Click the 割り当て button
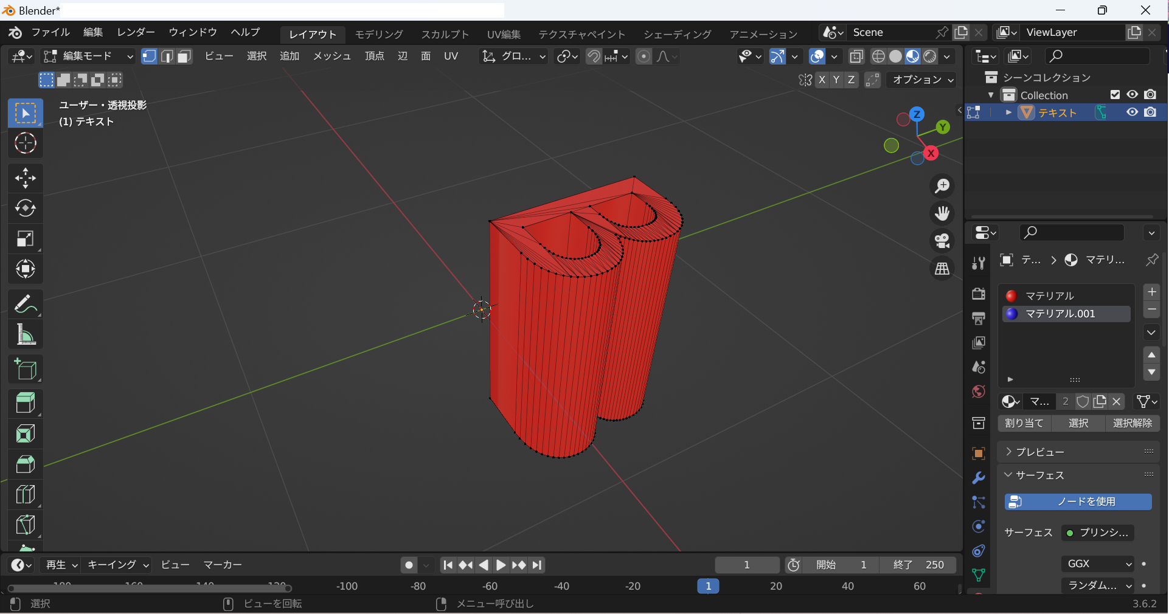Viewport: 1169px width, 614px height. (1024, 423)
